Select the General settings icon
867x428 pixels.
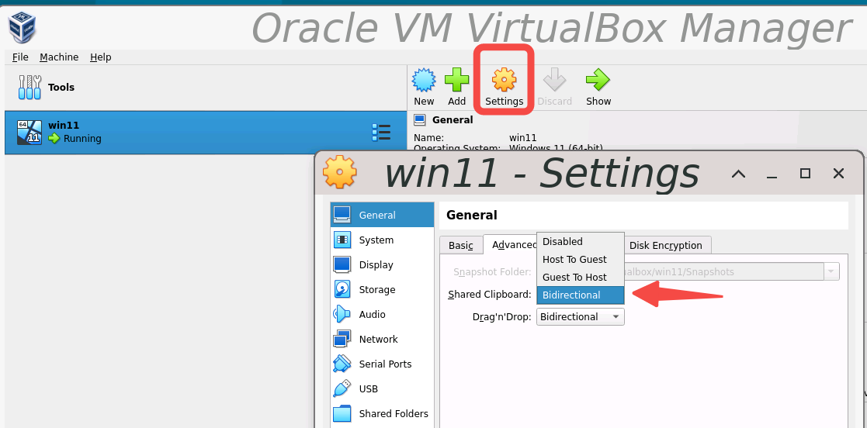(x=342, y=215)
